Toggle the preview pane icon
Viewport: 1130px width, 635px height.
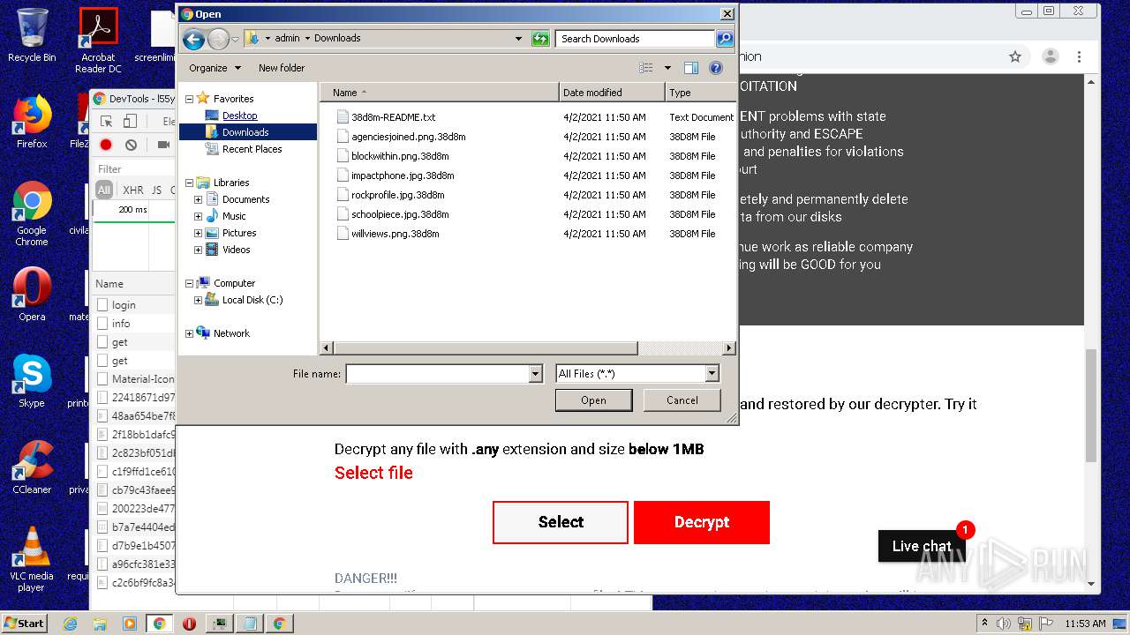tap(691, 68)
